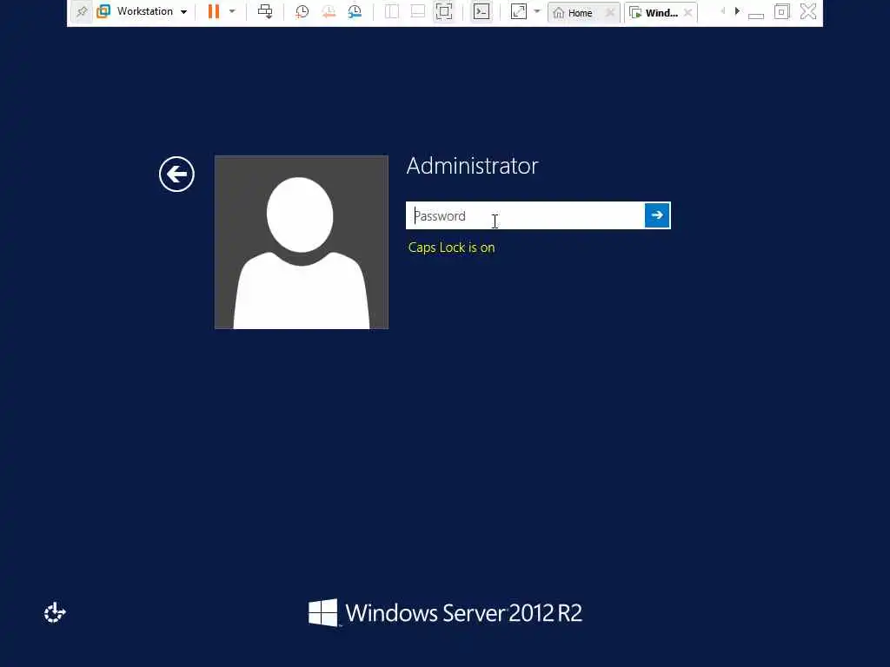Open the snapshot manager
The height and width of the screenshot is (667, 890).
355,11
